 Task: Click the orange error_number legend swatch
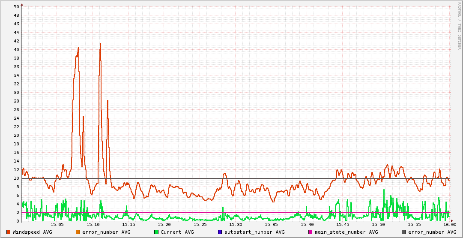[x=78, y=232]
